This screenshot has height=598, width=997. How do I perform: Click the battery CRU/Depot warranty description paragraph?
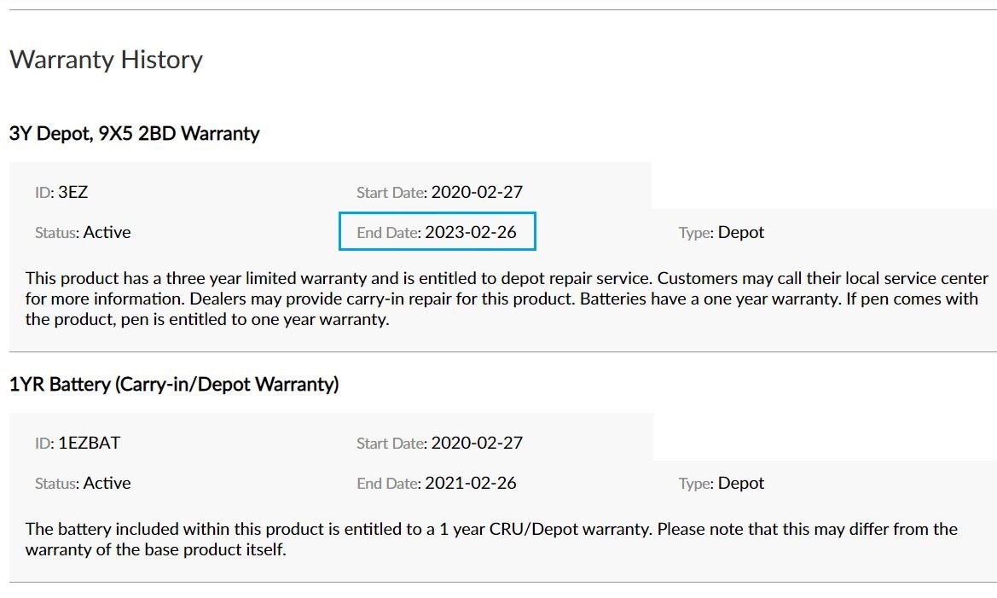tap(491, 539)
